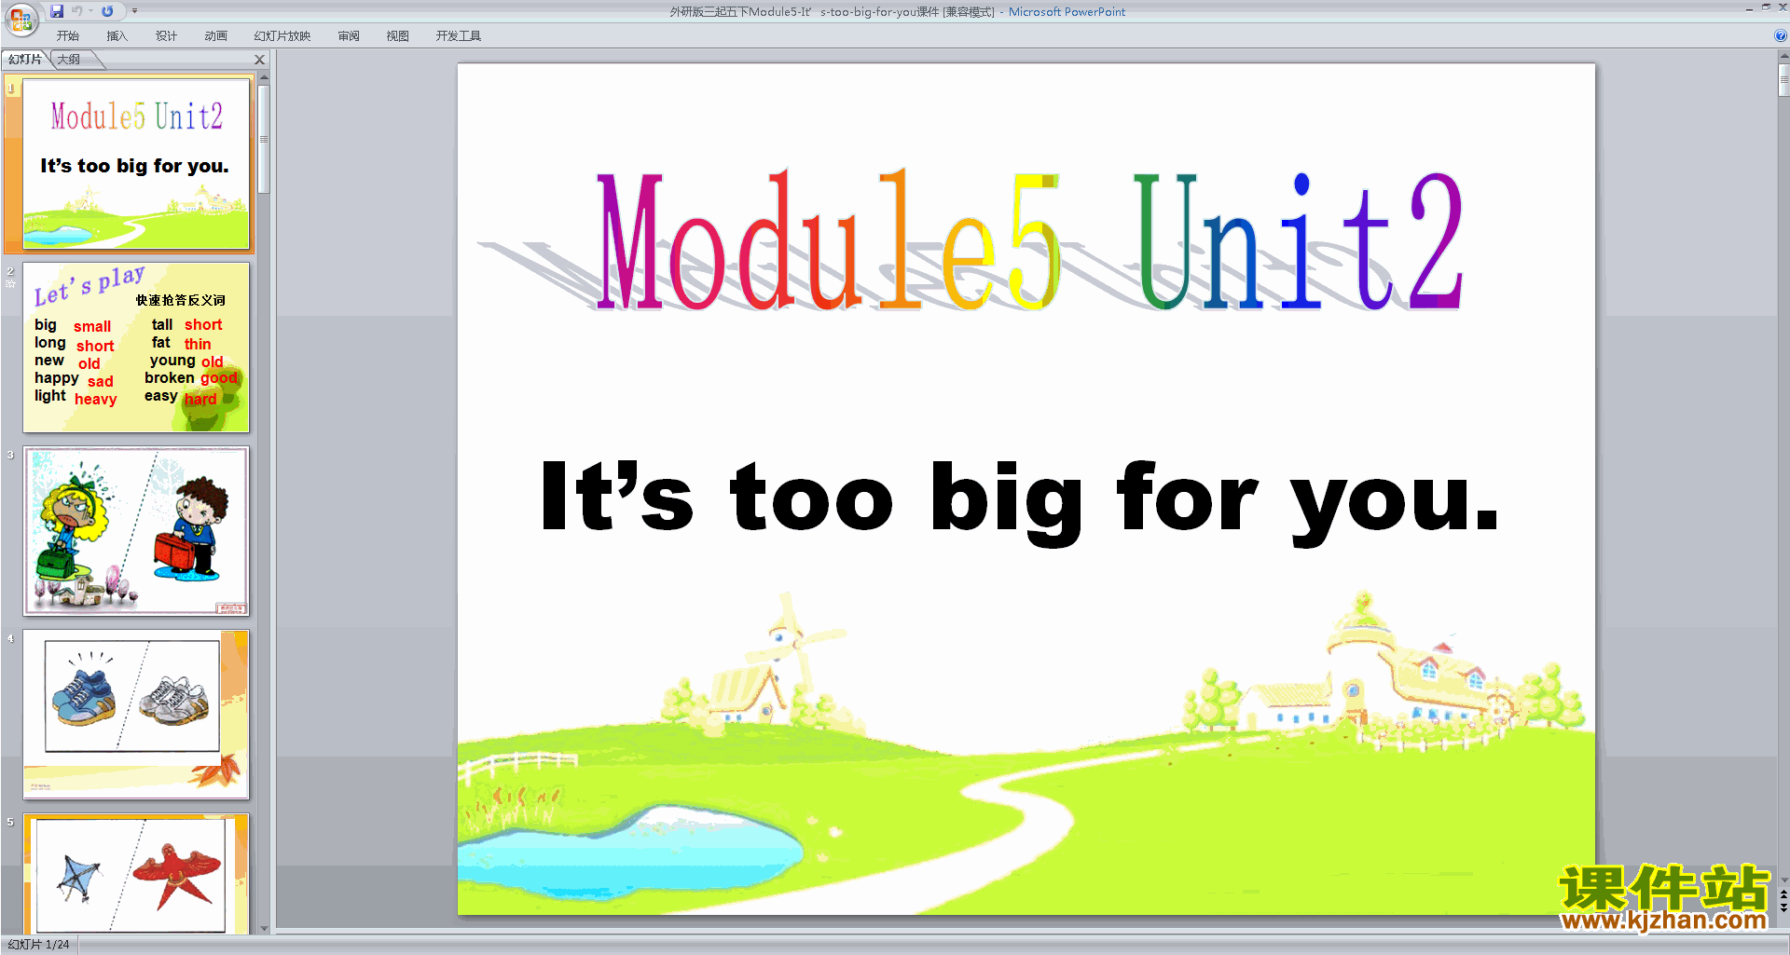Click thumbnail pane scroll down arrow

pos(264,928)
